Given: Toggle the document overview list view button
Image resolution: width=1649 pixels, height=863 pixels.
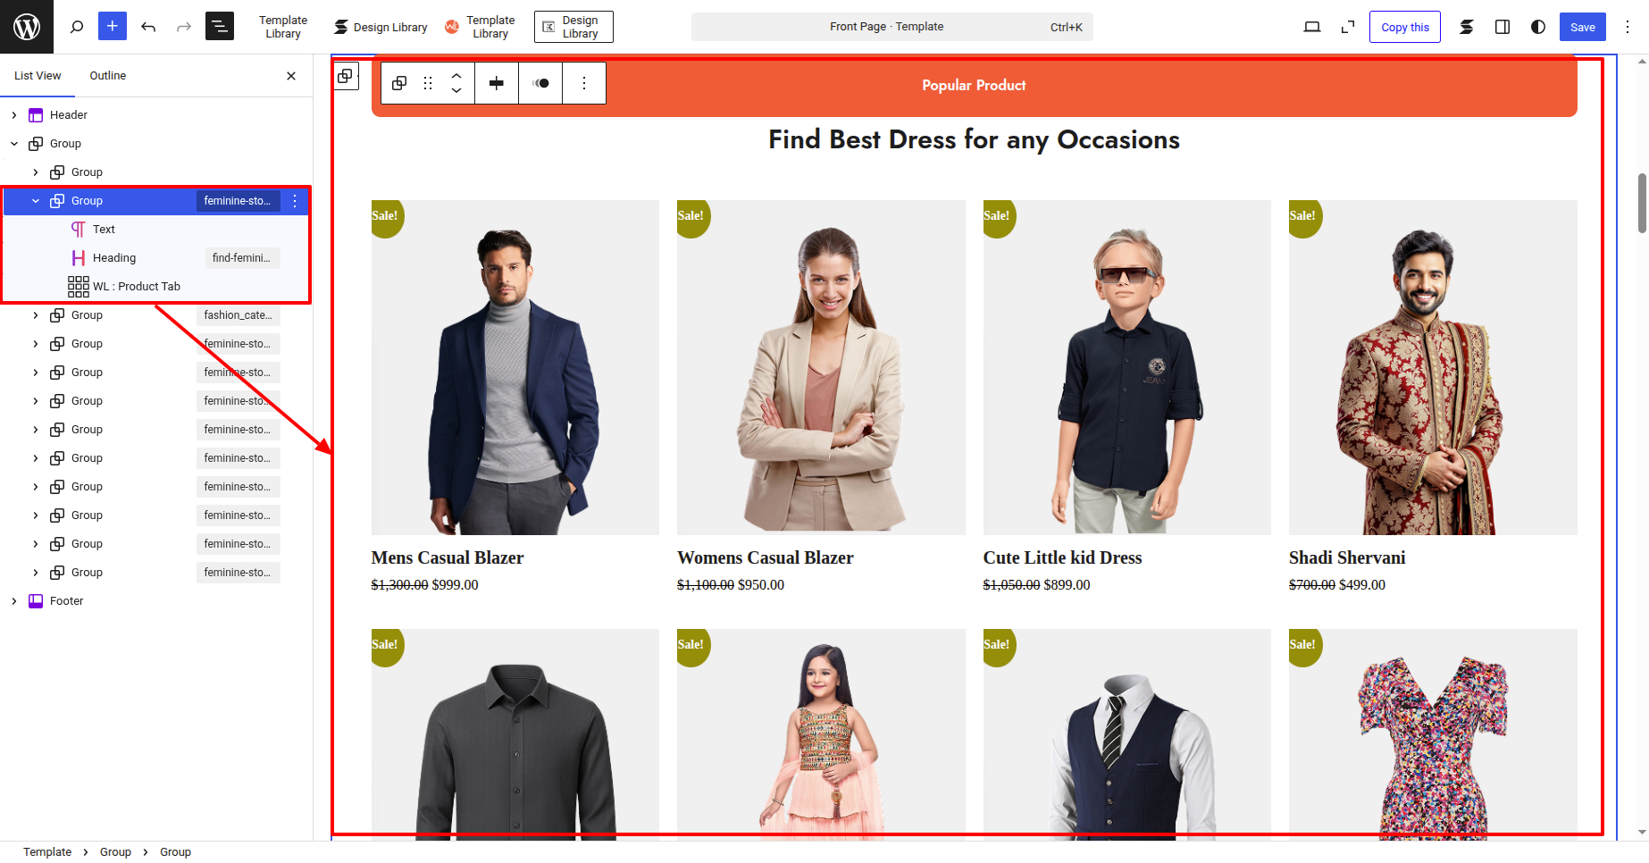Looking at the screenshot, I should coord(220,27).
